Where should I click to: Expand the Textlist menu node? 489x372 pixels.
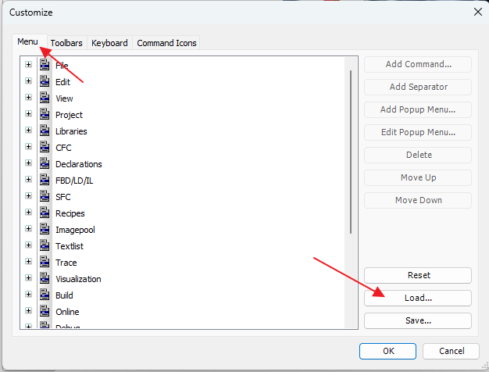[x=28, y=245]
